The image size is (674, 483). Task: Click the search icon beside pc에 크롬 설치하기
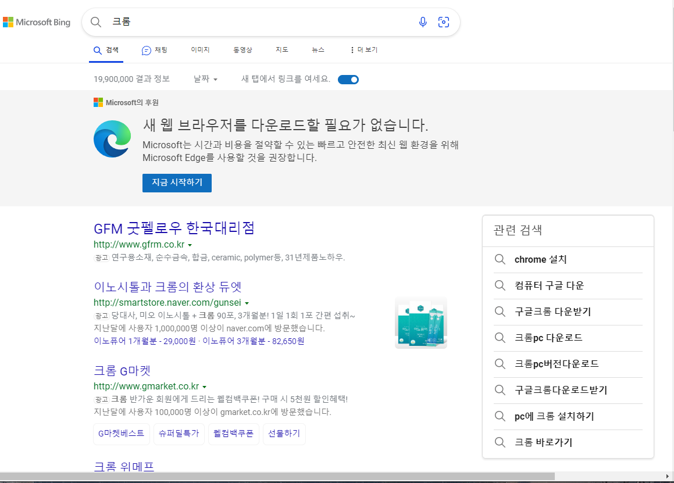click(500, 416)
